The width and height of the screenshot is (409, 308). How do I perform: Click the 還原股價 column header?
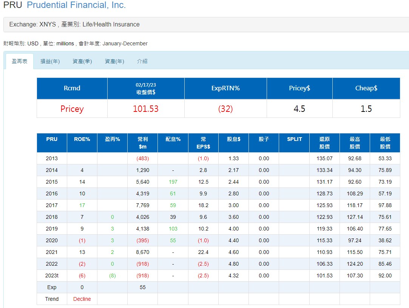pos(325,143)
